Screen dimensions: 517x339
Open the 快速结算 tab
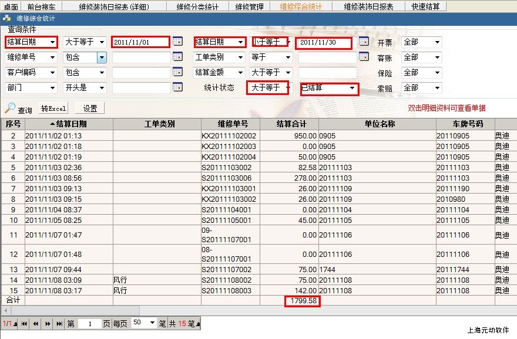pos(427,6)
